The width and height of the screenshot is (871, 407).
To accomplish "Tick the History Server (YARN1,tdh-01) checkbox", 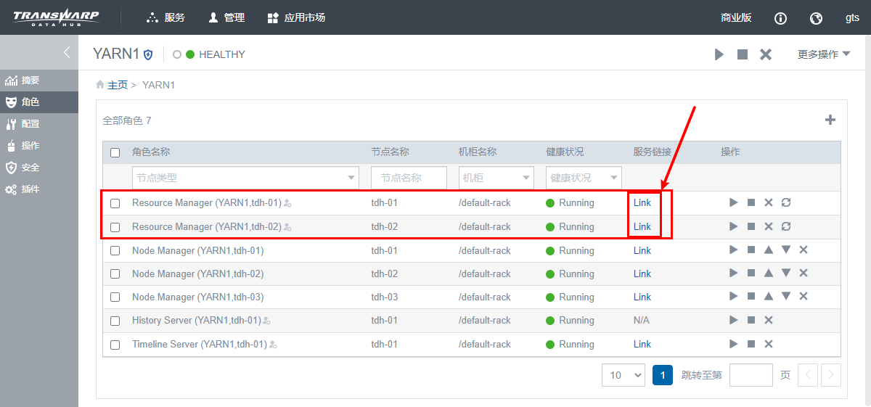I will point(115,321).
